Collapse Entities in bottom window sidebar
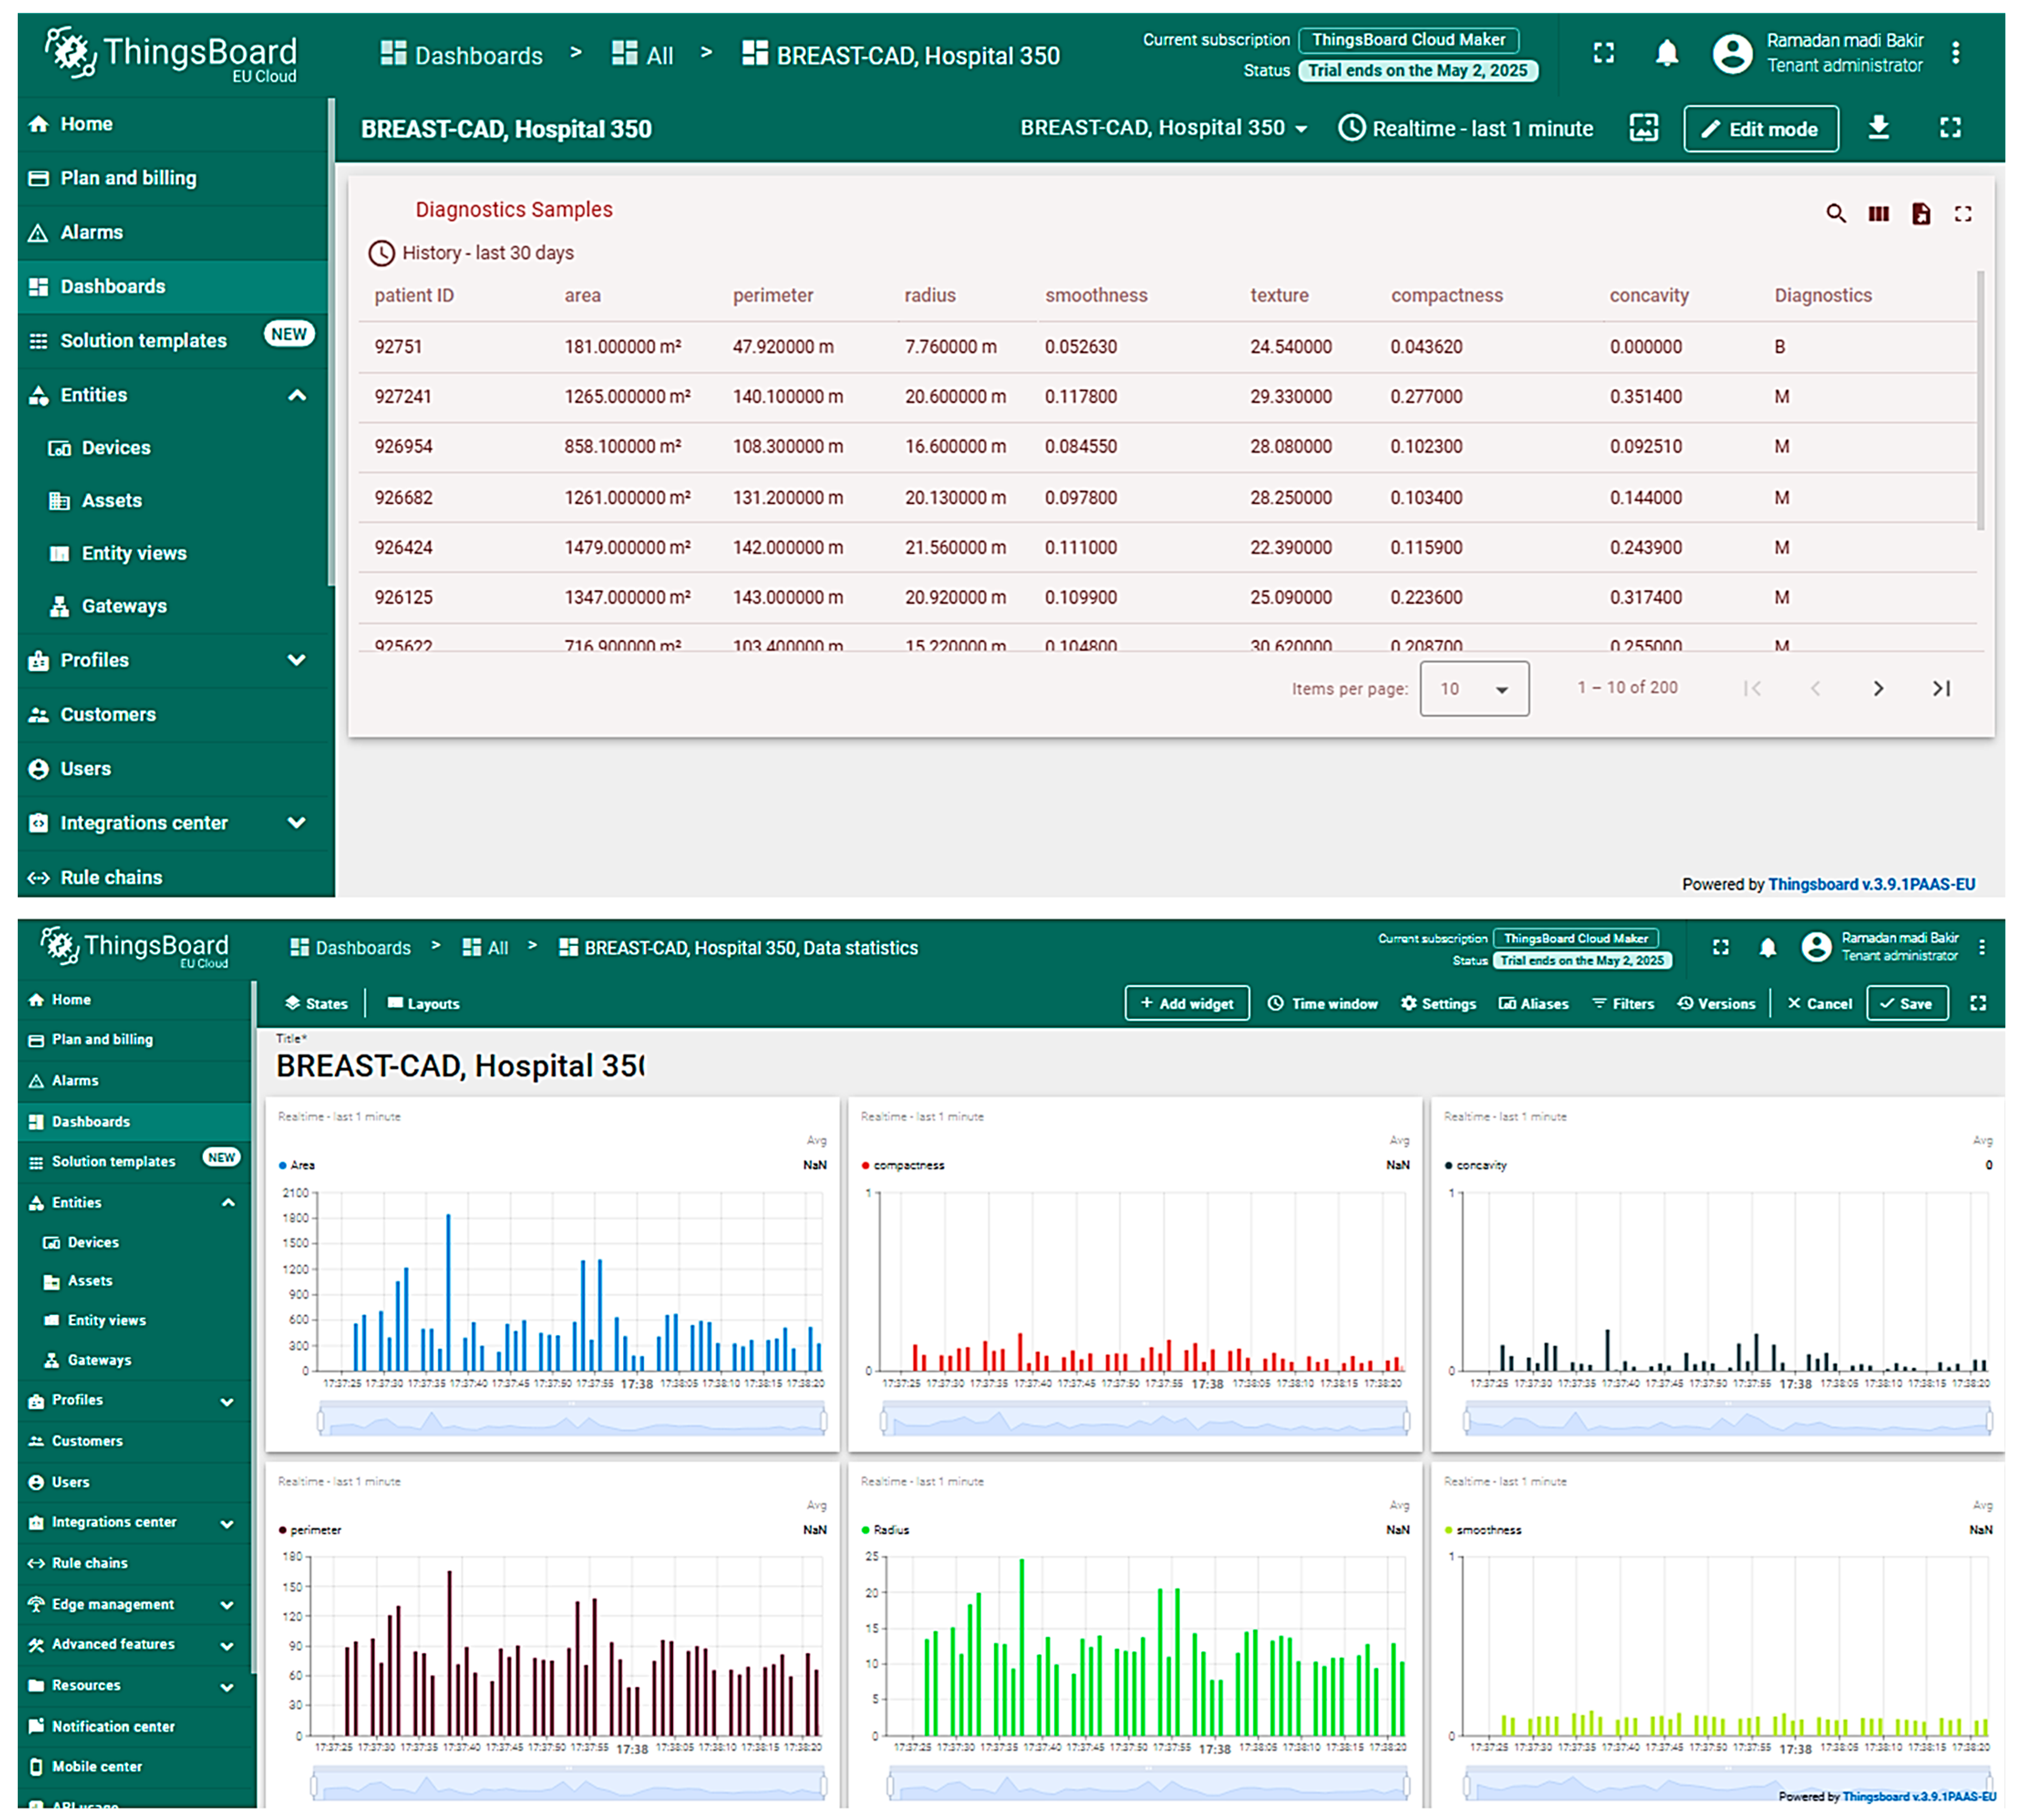 227,1203
